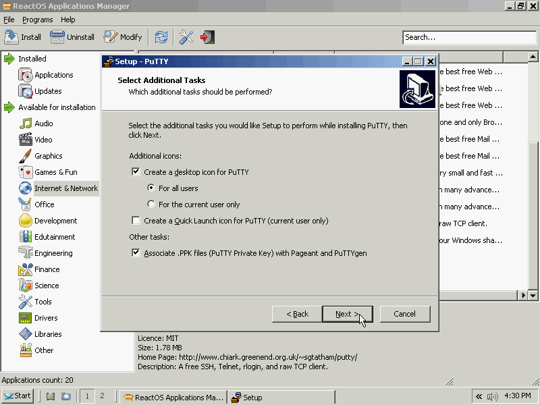Screen dimensions: 540x405
Task: Expand hidden system tray icons
Action: pyautogui.click(x=479, y=397)
